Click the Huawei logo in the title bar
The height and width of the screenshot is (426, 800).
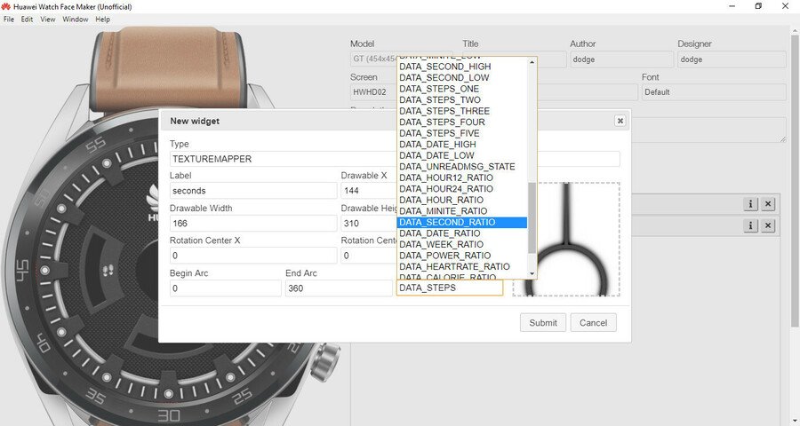pyautogui.click(x=6, y=5)
